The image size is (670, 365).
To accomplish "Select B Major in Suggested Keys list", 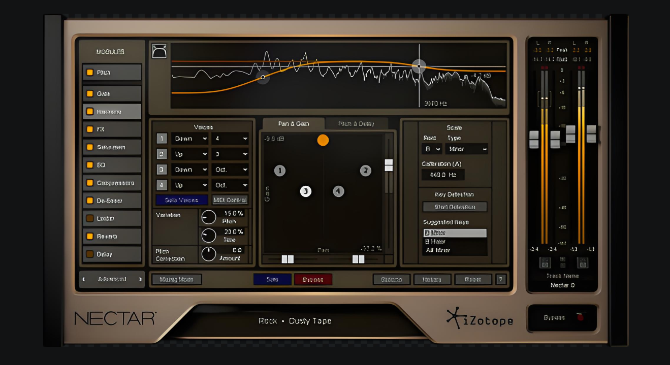I will click(455, 242).
